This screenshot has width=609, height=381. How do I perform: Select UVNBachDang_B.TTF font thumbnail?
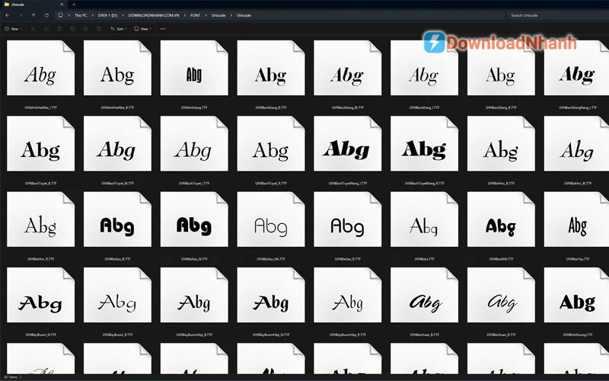[x=271, y=68]
